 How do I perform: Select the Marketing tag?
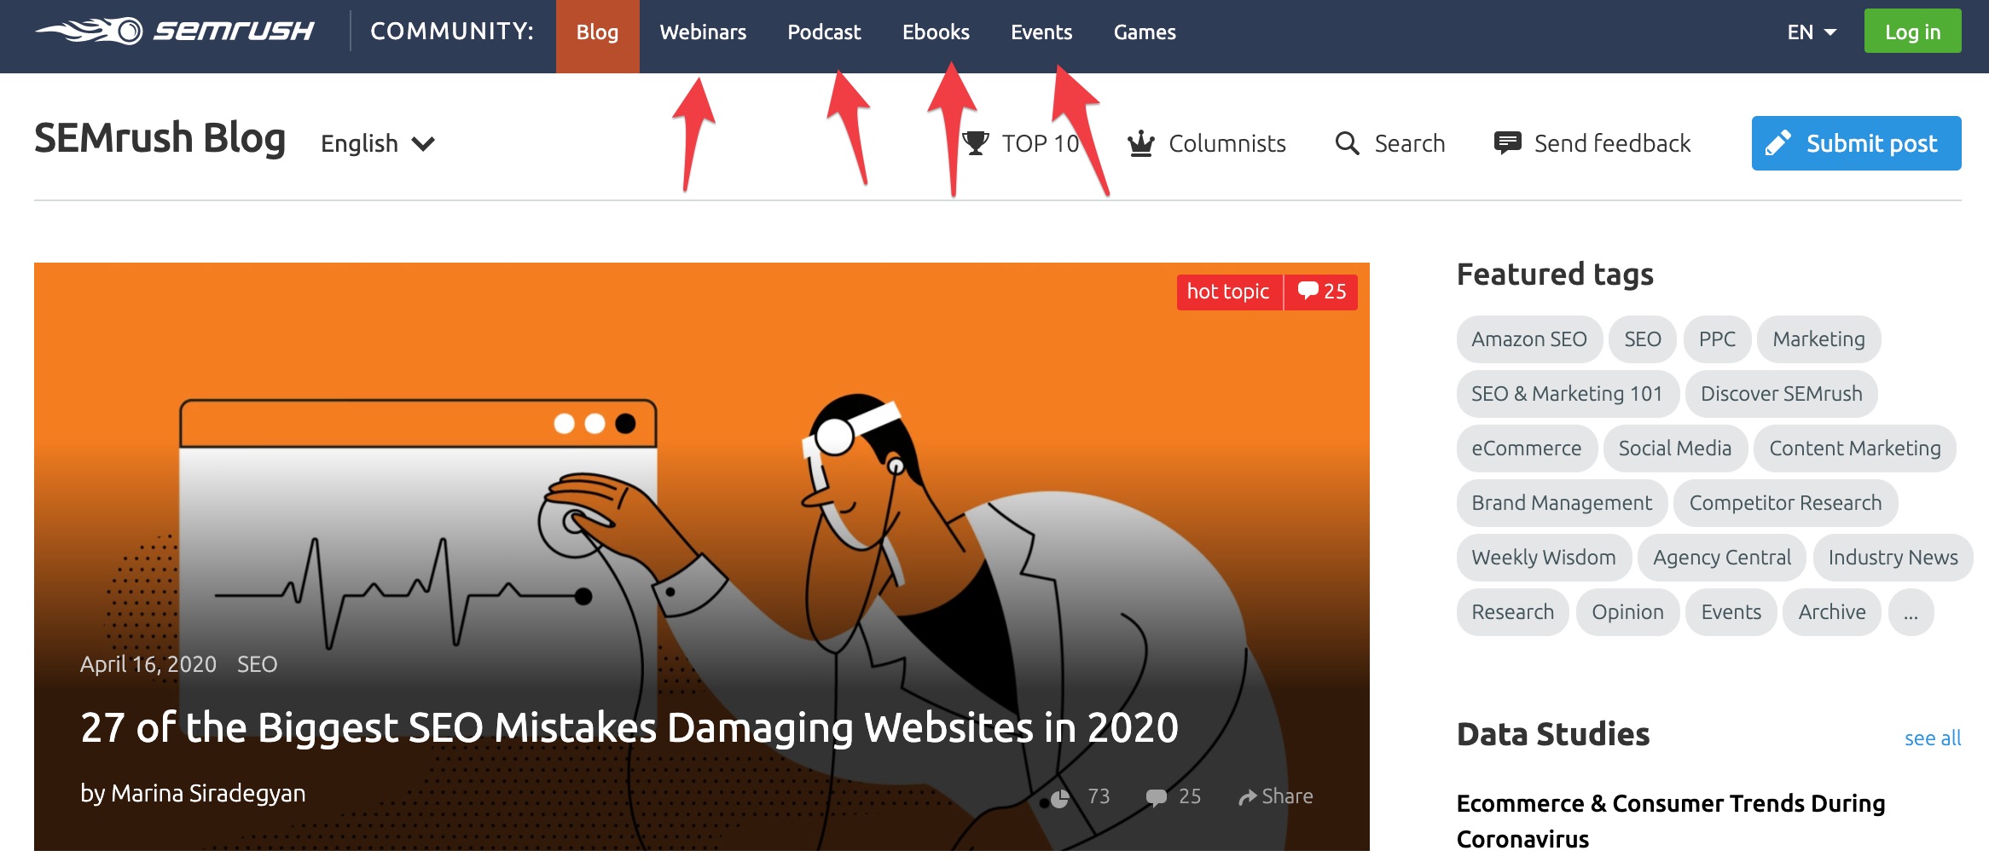[x=1818, y=339]
